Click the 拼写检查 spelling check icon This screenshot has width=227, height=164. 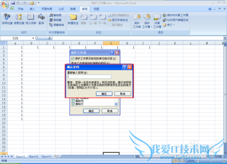coord(7,19)
